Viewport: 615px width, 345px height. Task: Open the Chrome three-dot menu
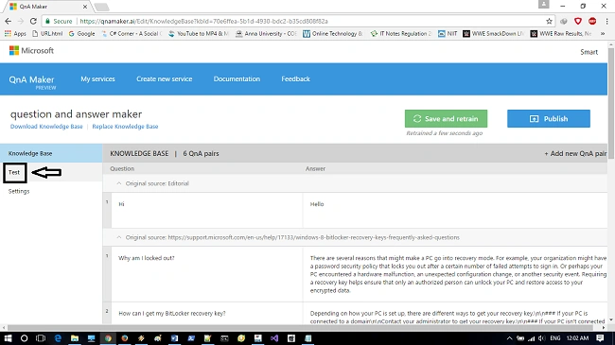coord(606,21)
